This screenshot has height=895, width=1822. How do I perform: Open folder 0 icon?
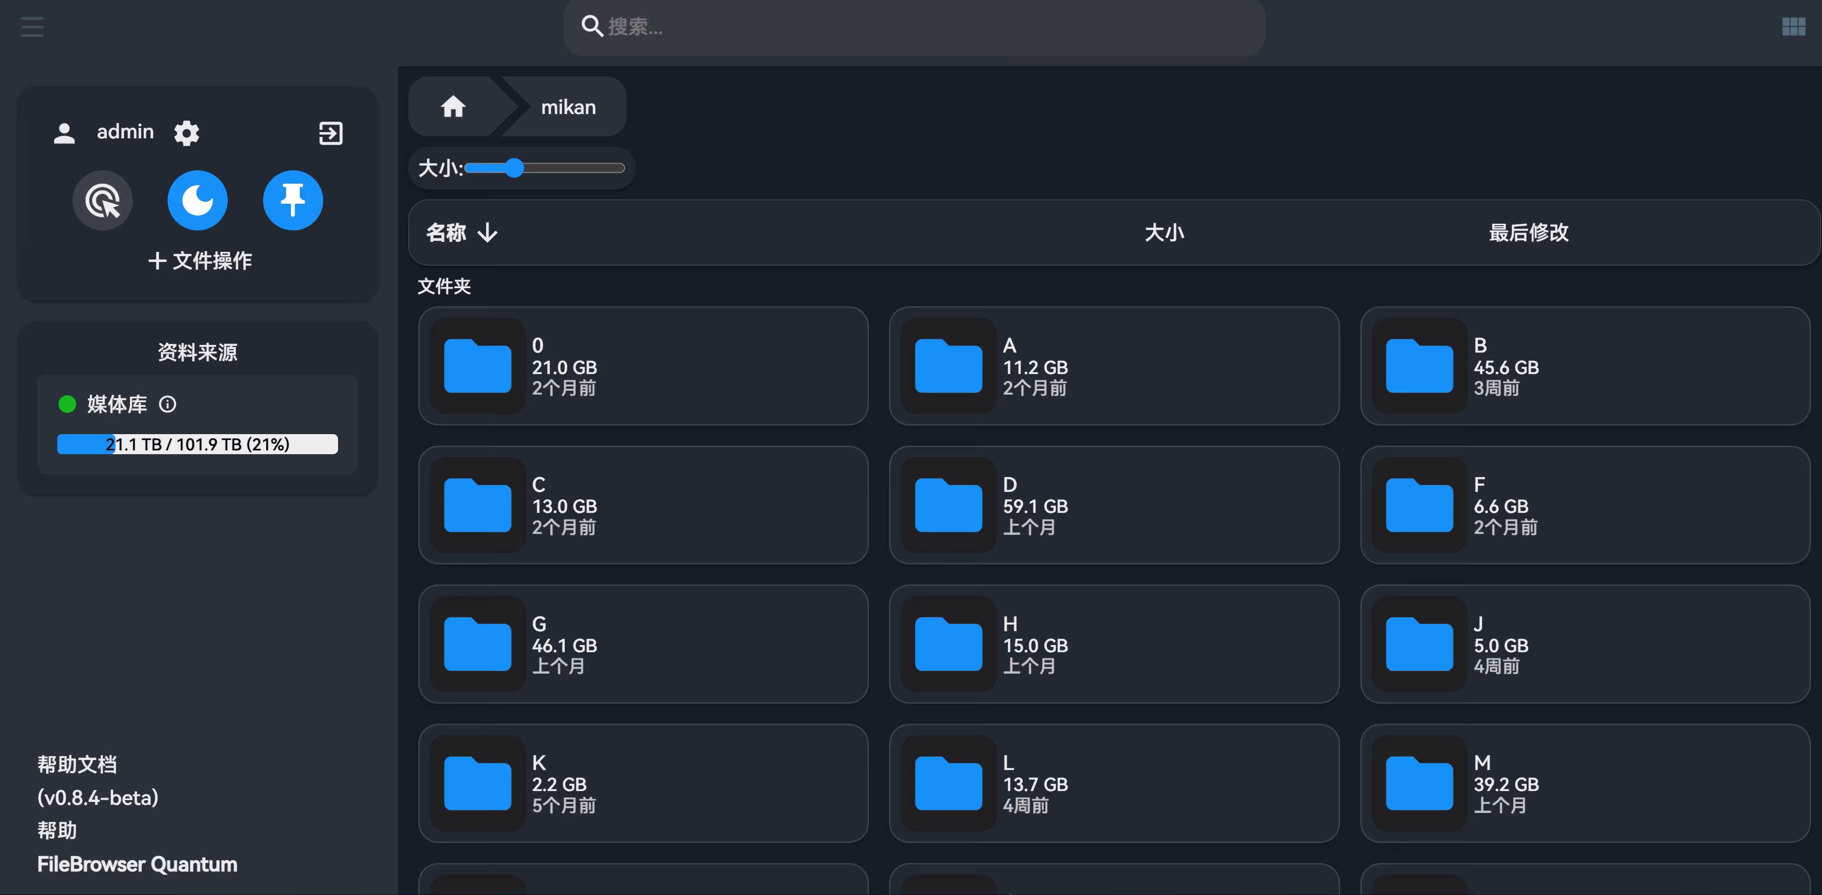click(477, 365)
